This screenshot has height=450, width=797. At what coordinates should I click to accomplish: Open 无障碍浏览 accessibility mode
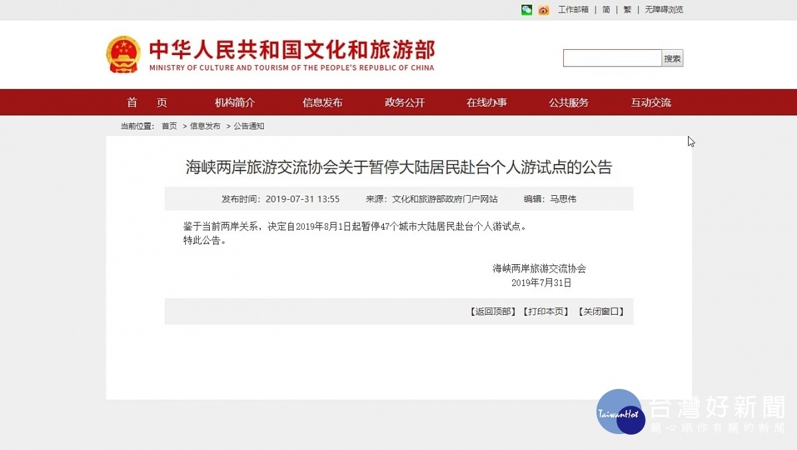tap(664, 10)
